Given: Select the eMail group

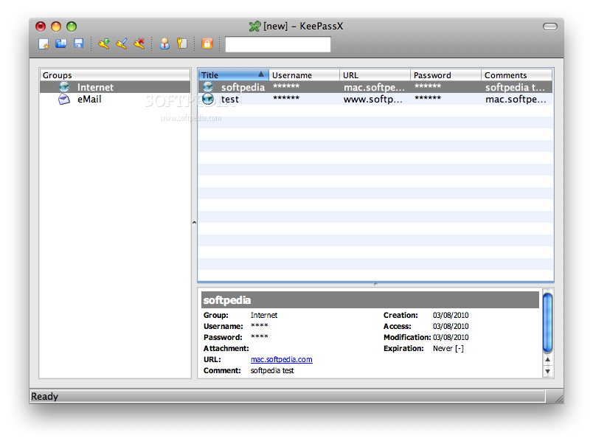Looking at the screenshot, I should click(x=89, y=99).
